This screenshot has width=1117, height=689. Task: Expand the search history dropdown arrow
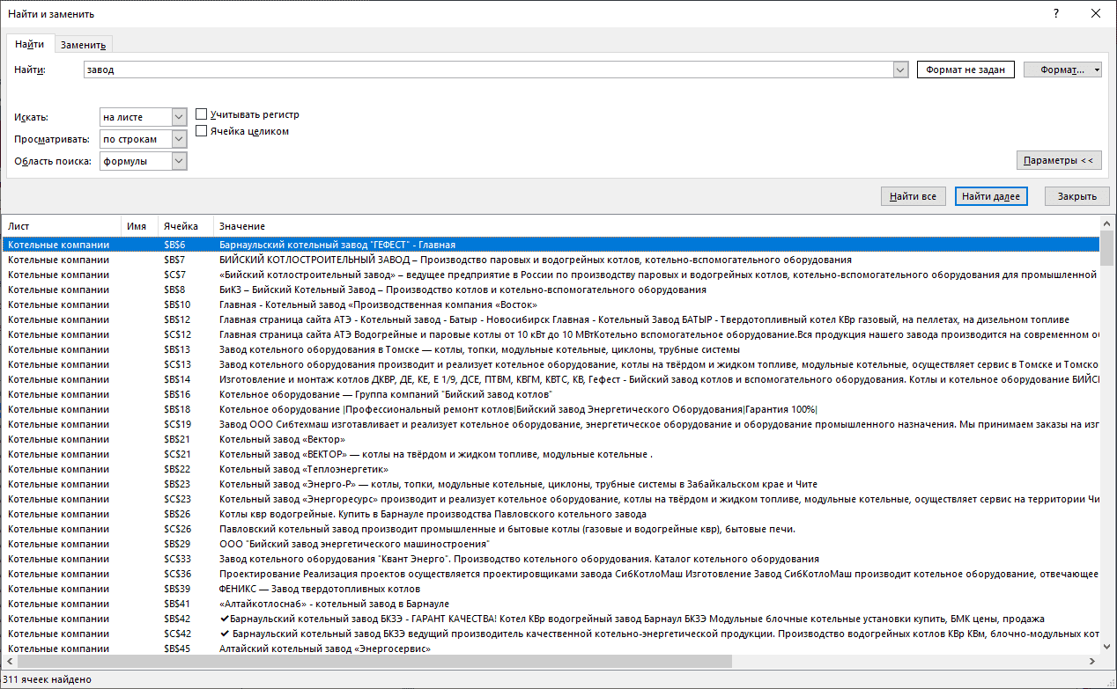tap(900, 70)
